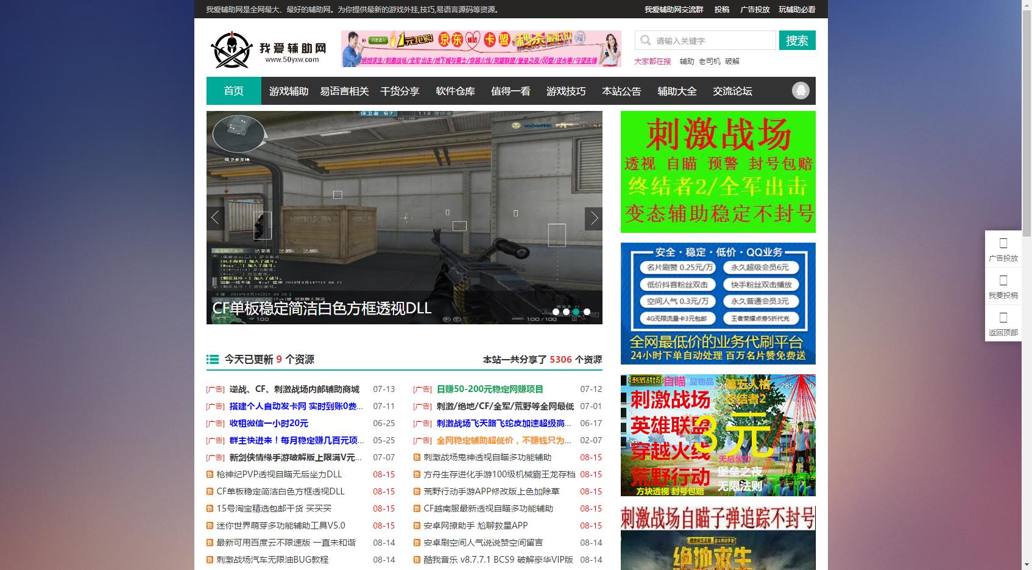Select the second carousel dot
Screen dimensions: 1032x570
click(566, 312)
